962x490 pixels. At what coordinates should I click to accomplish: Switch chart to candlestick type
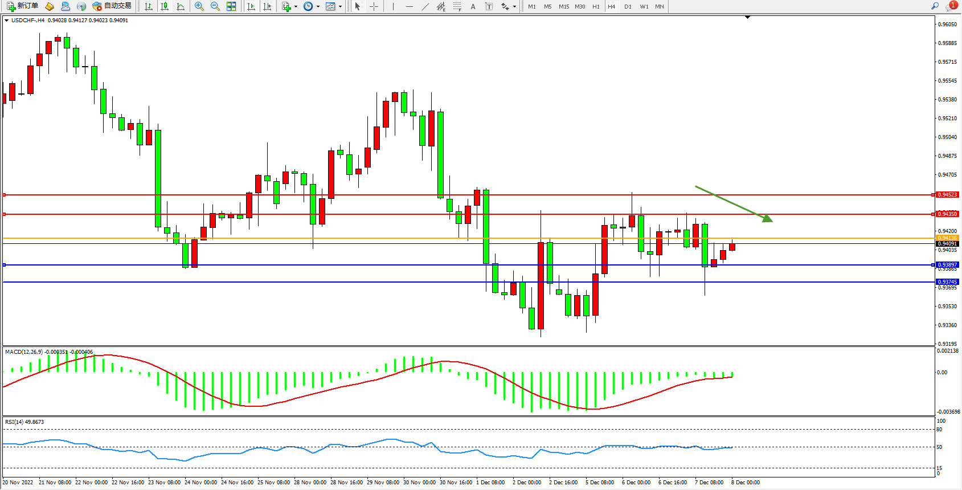click(165, 6)
